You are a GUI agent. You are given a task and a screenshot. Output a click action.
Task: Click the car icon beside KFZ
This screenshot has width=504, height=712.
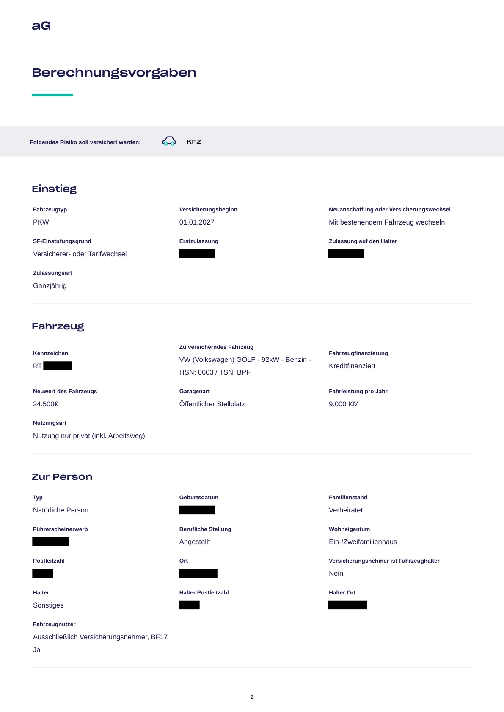tap(169, 142)
